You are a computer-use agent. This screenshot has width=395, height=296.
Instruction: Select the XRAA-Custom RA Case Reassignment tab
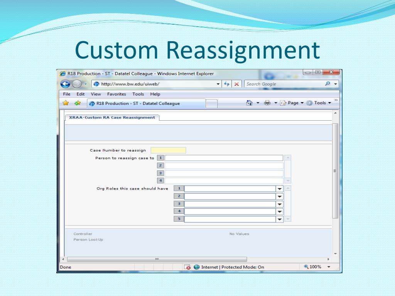(x=112, y=118)
